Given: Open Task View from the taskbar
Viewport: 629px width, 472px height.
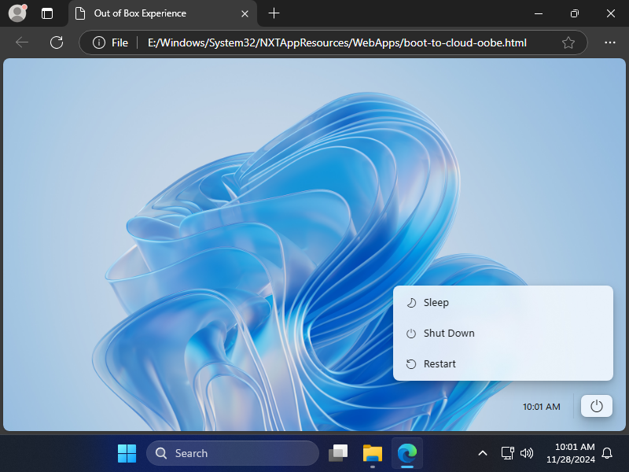Looking at the screenshot, I should coord(338,454).
